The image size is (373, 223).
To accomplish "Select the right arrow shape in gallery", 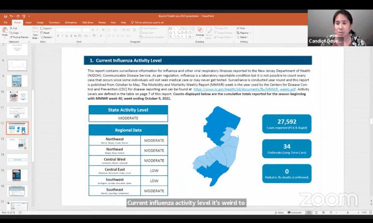I will pyautogui.click(x=182, y=33).
